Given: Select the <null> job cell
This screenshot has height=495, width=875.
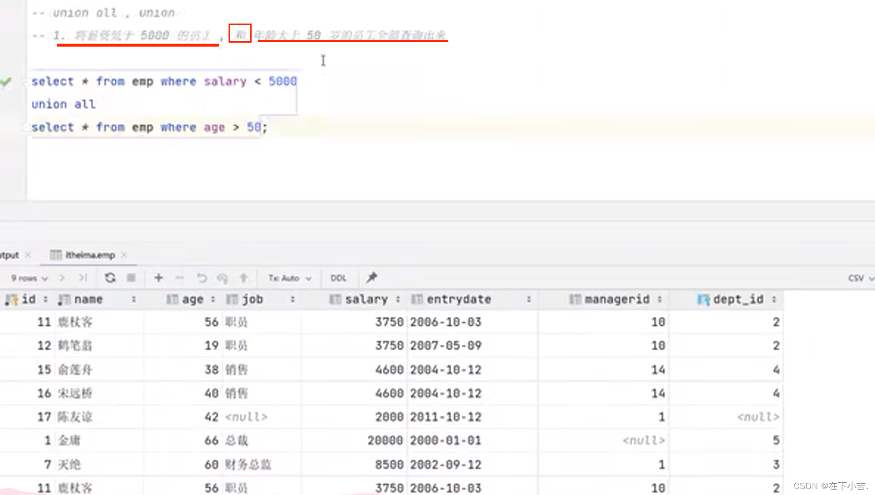Looking at the screenshot, I should point(246,417).
